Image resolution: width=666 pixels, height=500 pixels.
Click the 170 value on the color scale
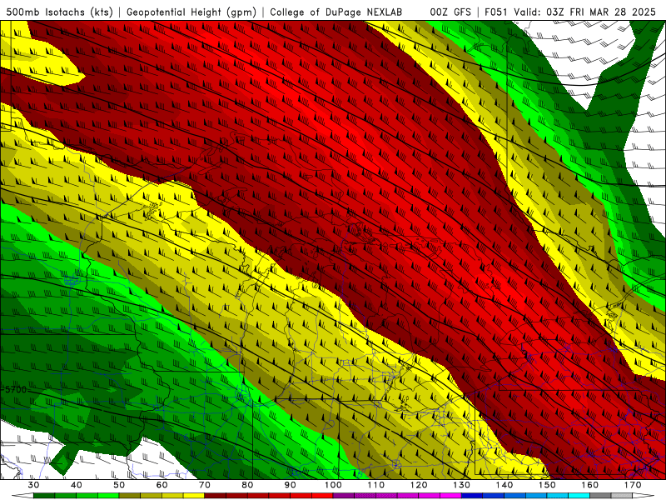[633, 485]
